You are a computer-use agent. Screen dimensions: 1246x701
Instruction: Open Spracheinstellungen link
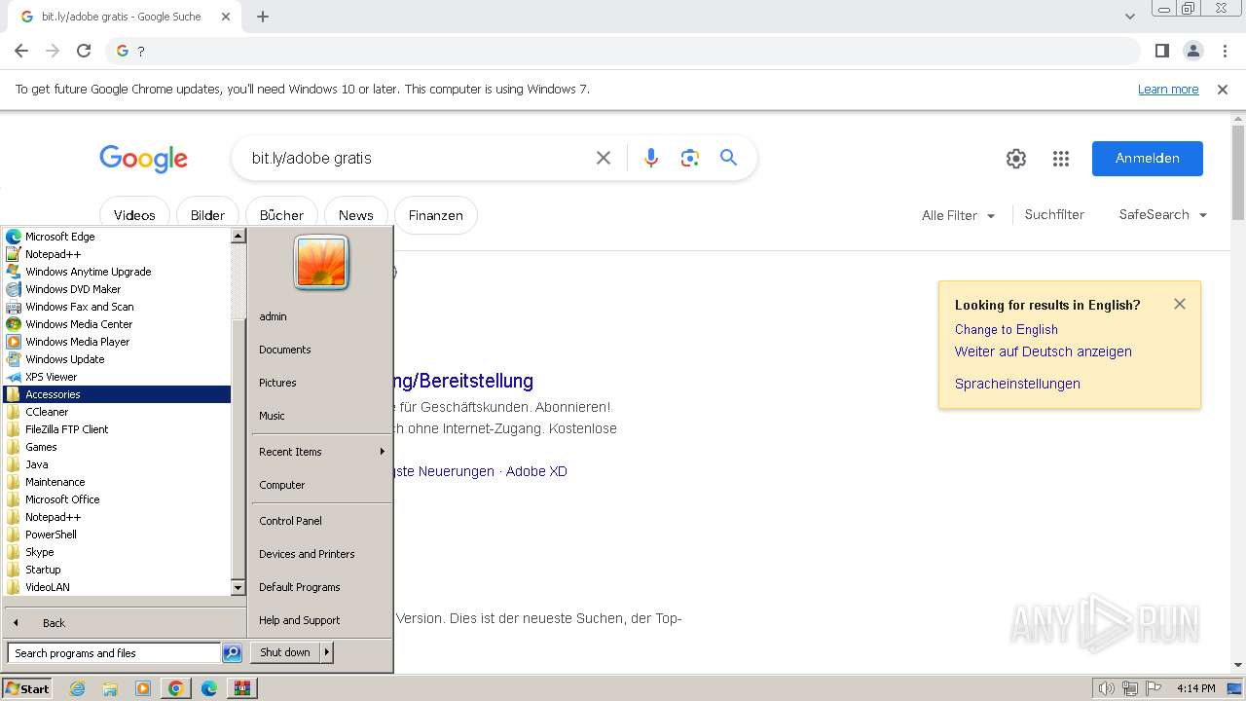coord(1017,384)
